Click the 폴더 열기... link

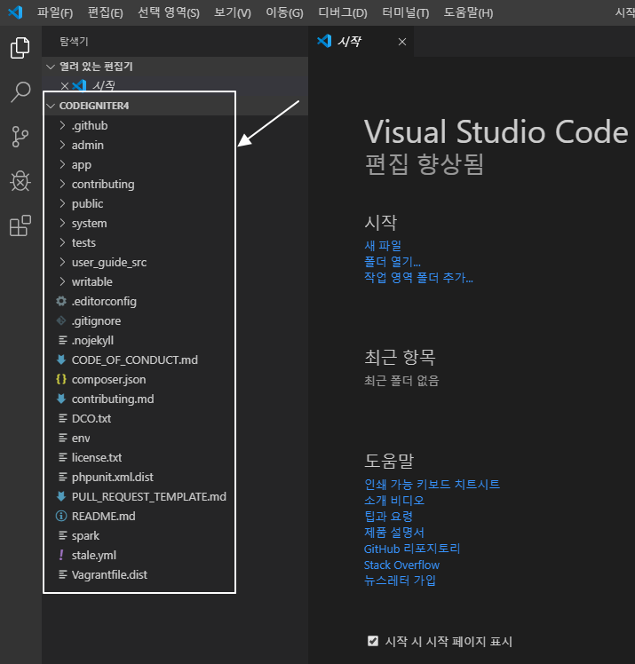click(393, 261)
